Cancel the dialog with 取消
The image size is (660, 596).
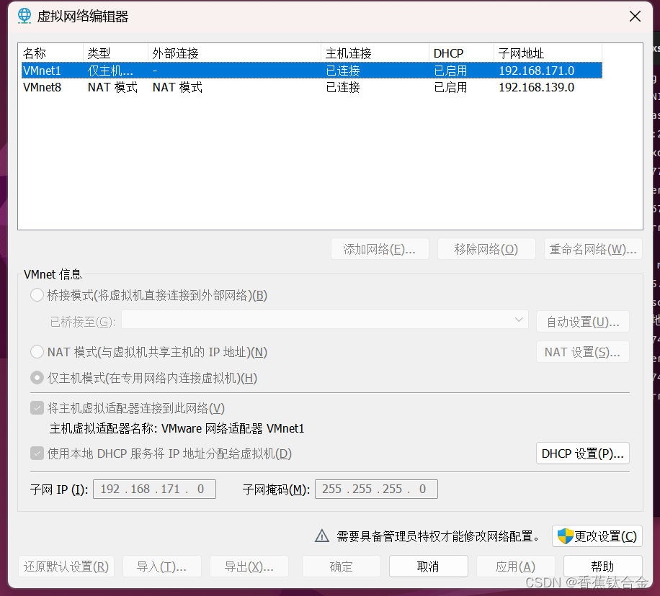(x=429, y=566)
